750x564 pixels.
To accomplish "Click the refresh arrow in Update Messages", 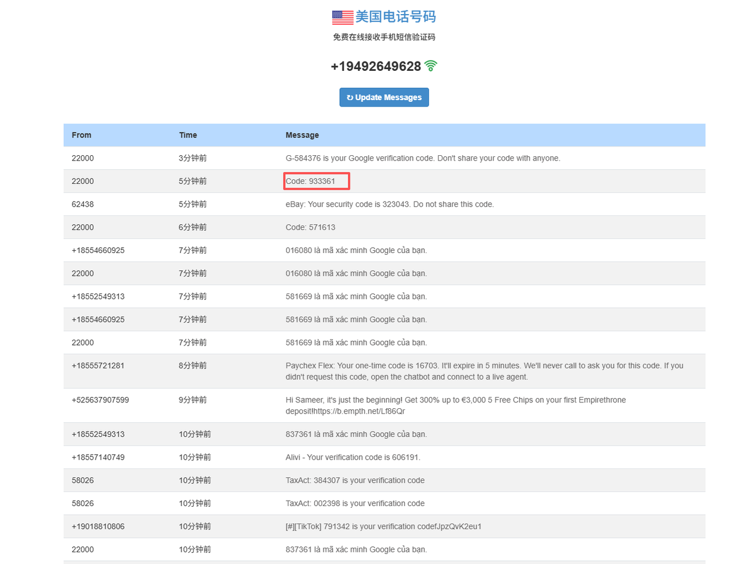I will [350, 98].
